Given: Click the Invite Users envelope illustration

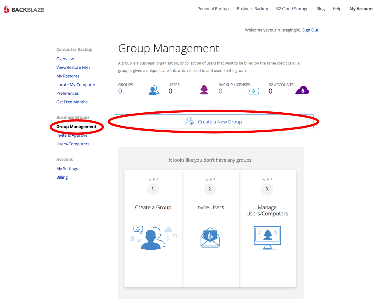Looking at the screenshot, I should (x=210, y=238).
